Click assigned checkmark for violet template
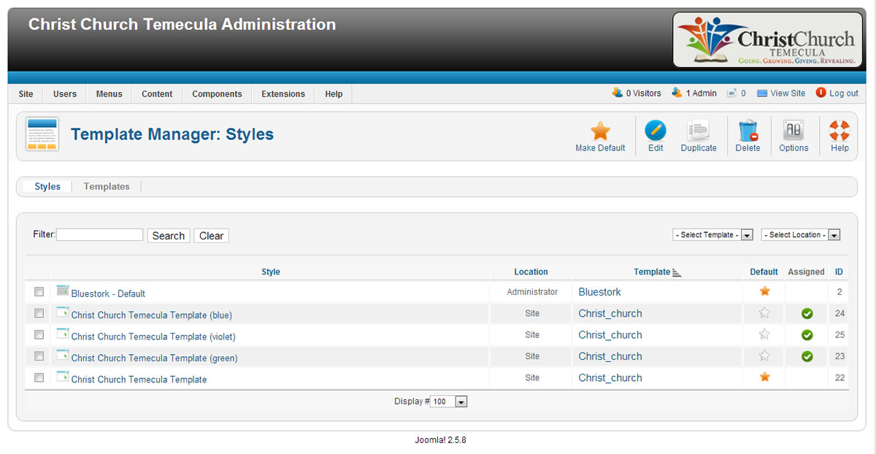 pyautogui.click(x=807, y=335)
